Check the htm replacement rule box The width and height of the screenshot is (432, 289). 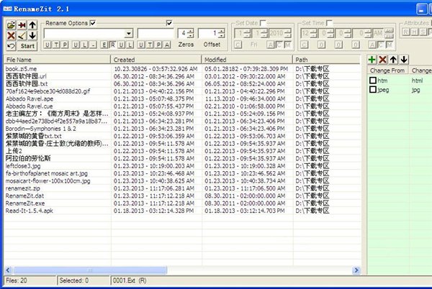click(x=373, y=81)
